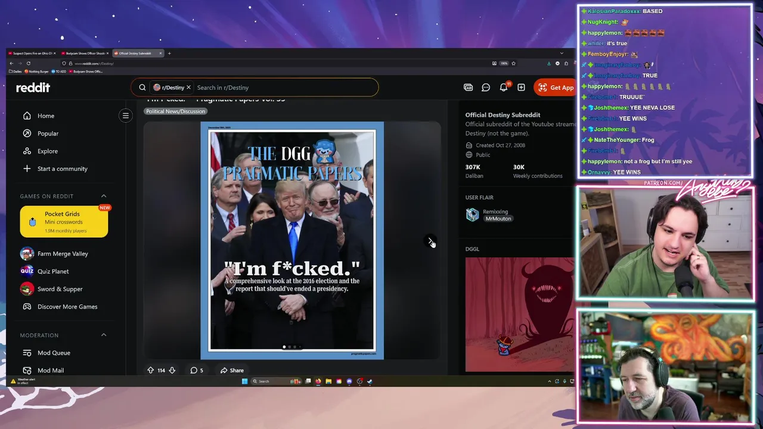Open File Explorer from the taskbar

328,381
